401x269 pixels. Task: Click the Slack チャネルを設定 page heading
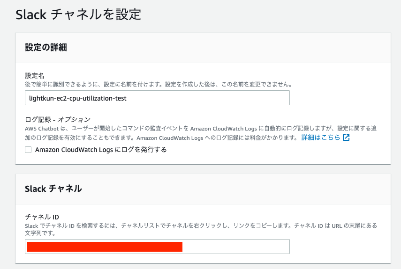pyautogui.click(x=78, y=15)
